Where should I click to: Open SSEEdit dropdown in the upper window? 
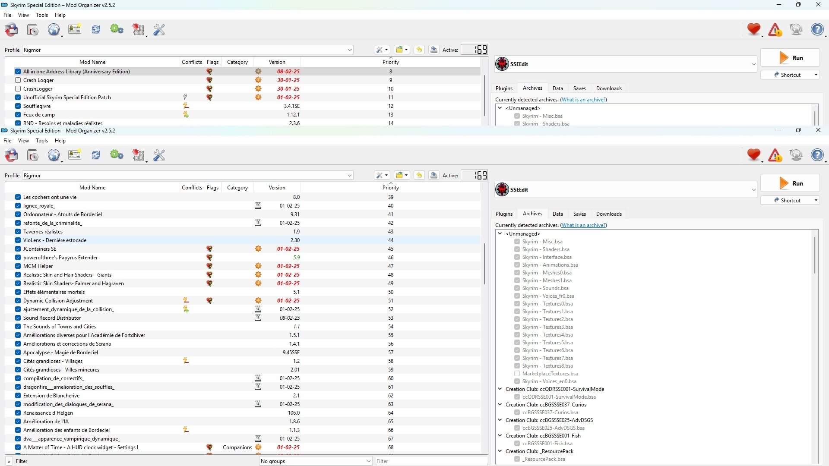click(x=626, y=64)
